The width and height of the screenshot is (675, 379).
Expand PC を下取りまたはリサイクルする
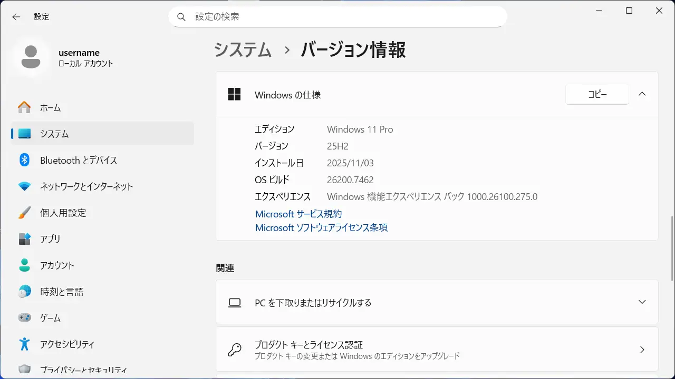(x=642, y=302)
